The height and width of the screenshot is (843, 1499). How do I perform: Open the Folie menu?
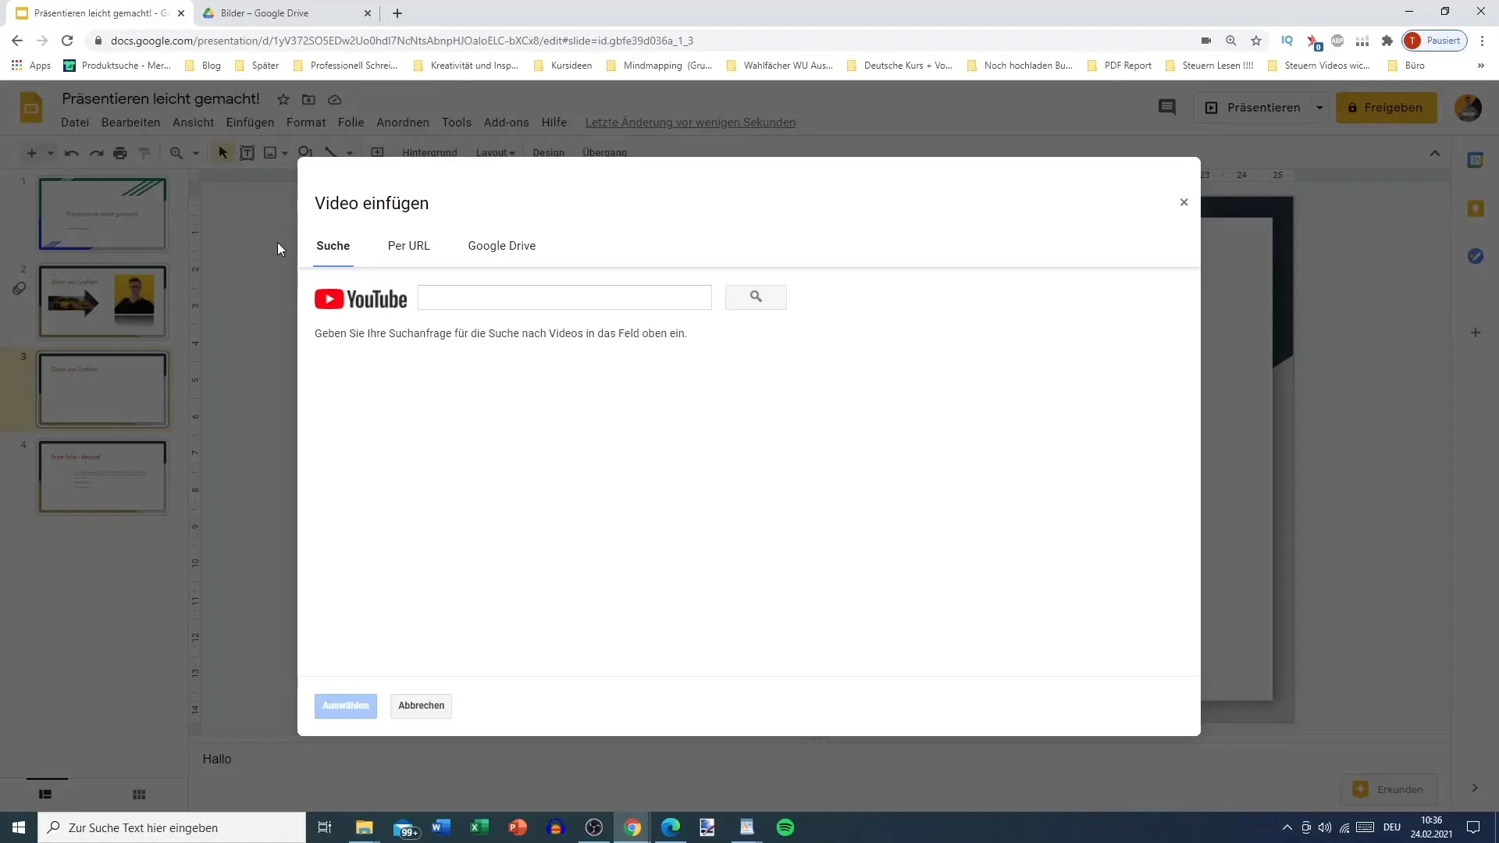pos(351,123)
